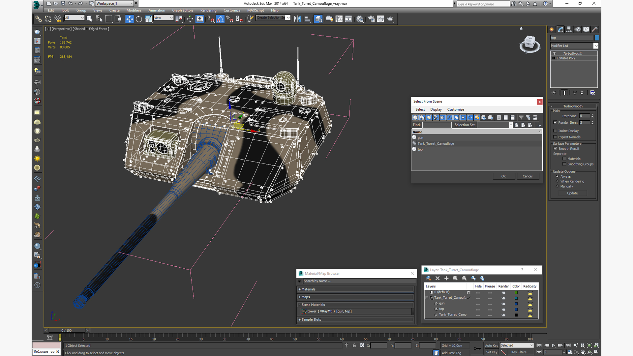This screenshot has width=633, height=356.
Task: Open the Material Editor icon
Action: (x=360, y=19)
